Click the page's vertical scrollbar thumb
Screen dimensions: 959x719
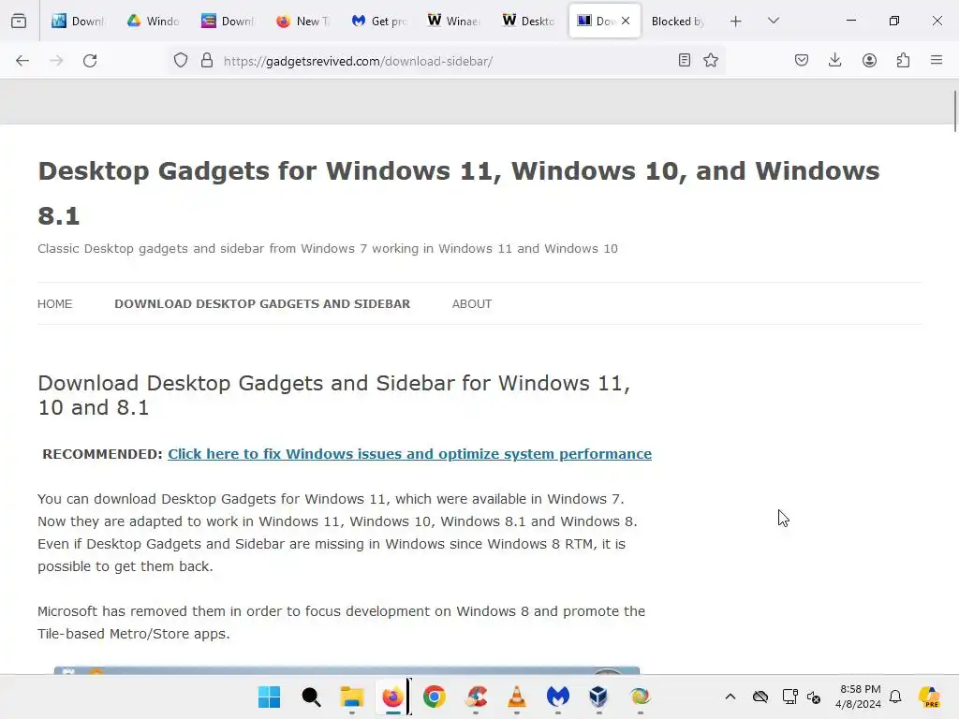pyautogui.click(x=955, y=110)
